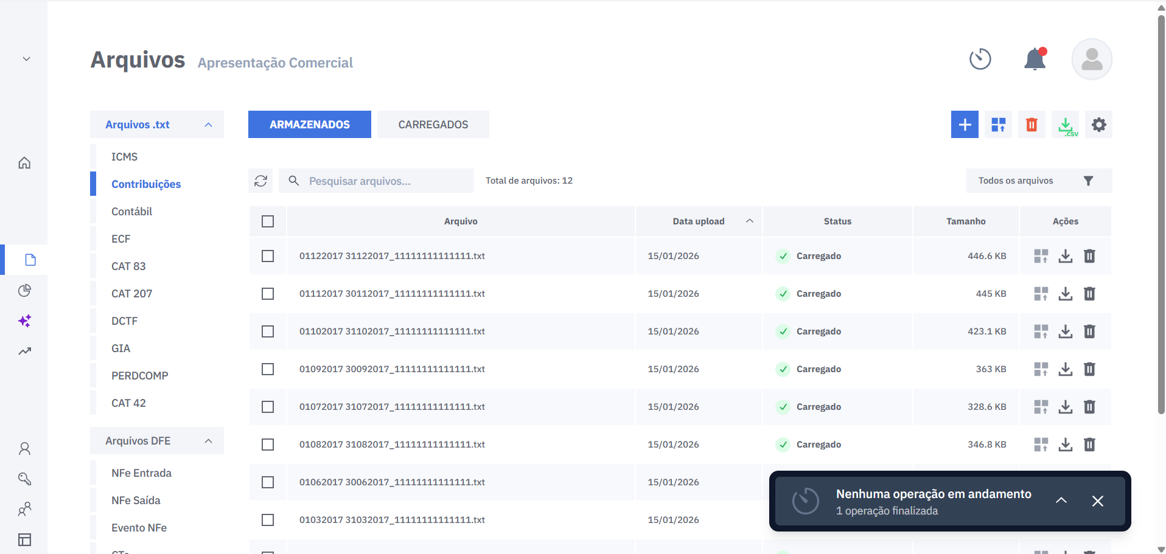The width and height of the screenshot is (1166, 554).
Task: Delete file 01102017 31102017 via trash icon
Action: tap(1089, 331)
